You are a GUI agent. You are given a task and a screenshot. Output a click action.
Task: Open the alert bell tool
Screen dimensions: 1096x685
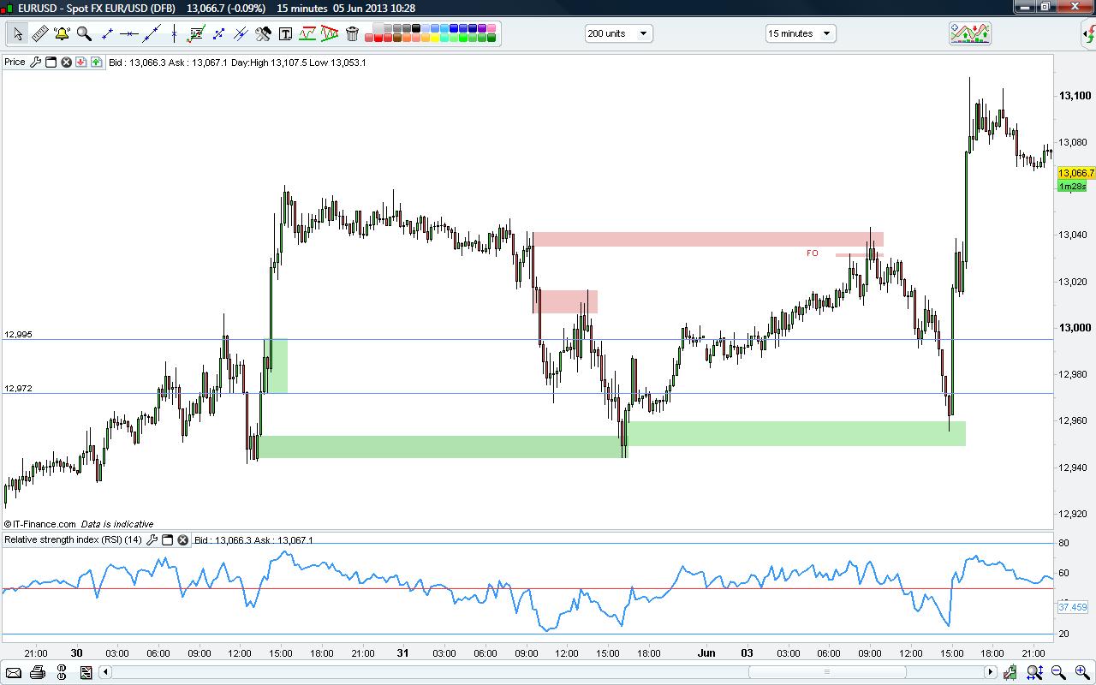(x=62, y=34)
